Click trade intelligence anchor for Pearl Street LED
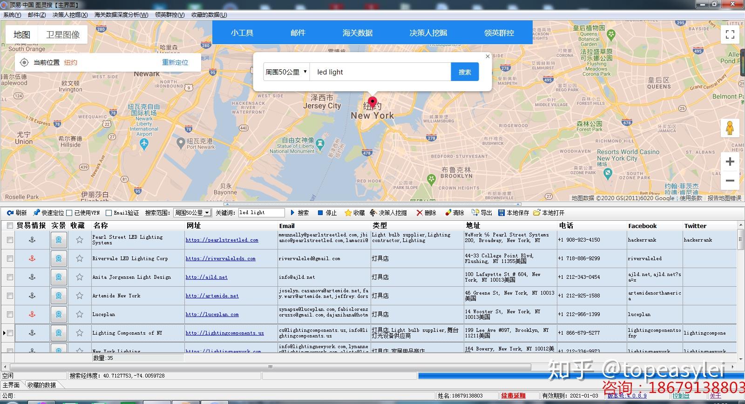The height and width of the screenshot is (404, 745). pyautogui.click(x=32, y=240)
